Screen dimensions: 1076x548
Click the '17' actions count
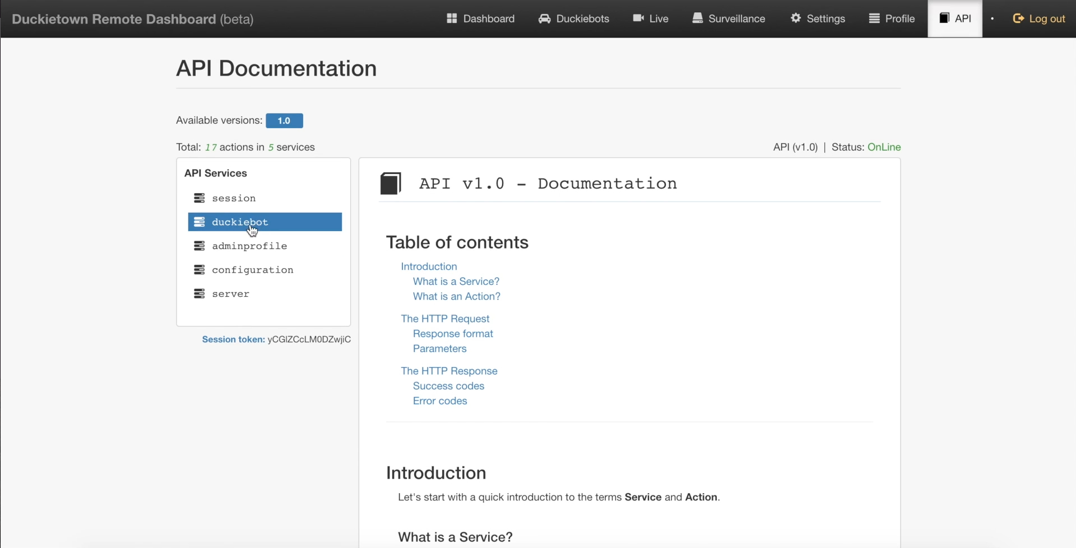[211, 147]
